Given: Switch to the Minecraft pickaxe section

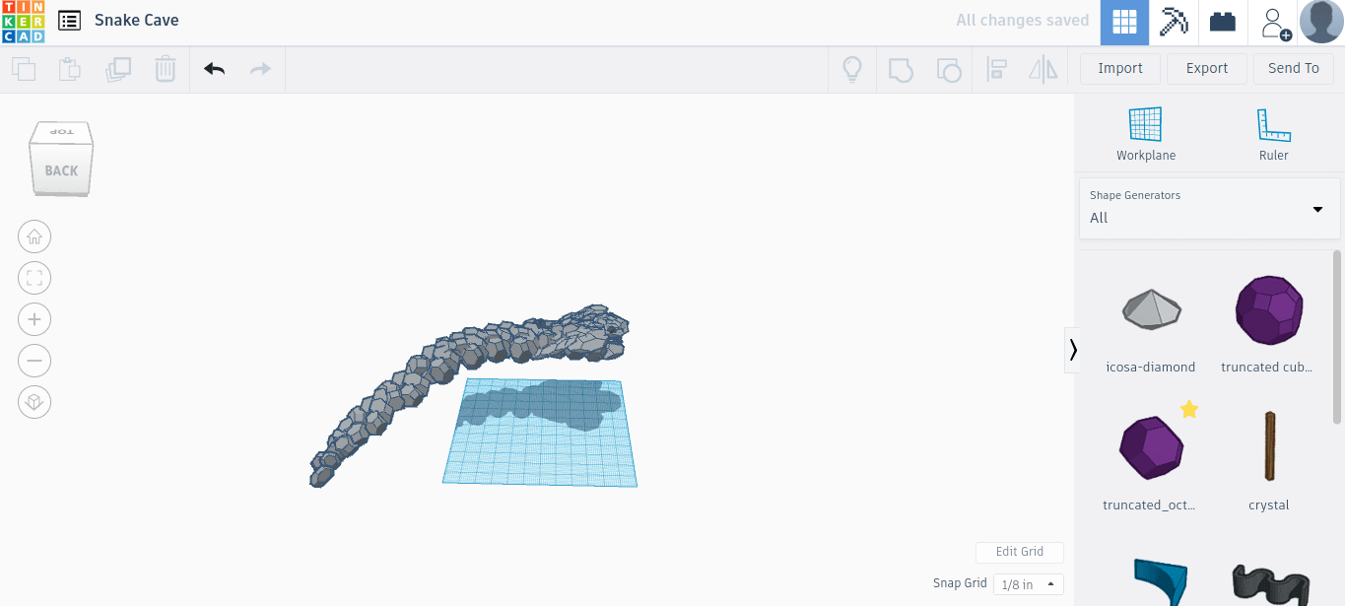Looking at the screenshot, I should coord(1173,22).
